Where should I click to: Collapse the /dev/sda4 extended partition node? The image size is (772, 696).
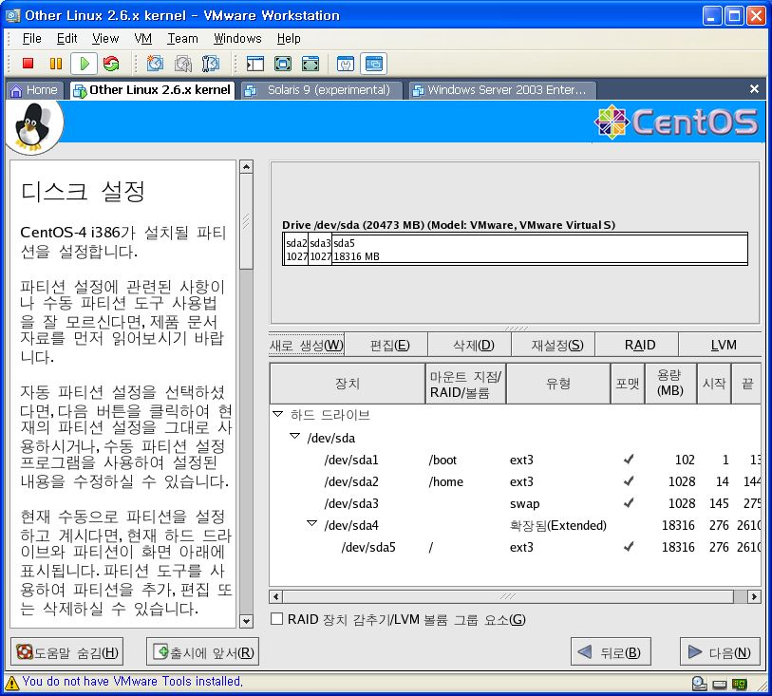[312, 525]
